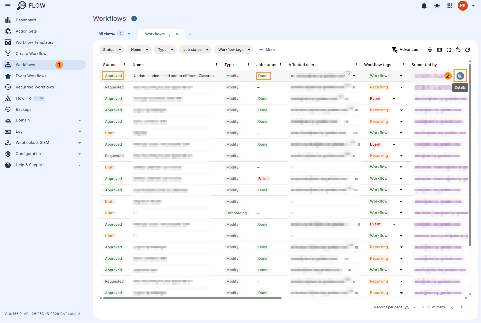This screenshot has width=481, height=323.
Task: Open Status column menu (three dots)
Action: pos(125,65)
